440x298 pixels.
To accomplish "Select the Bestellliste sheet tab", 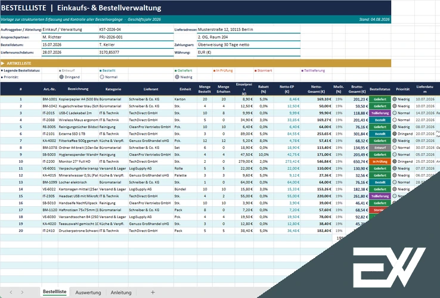I will click(55, 292).
